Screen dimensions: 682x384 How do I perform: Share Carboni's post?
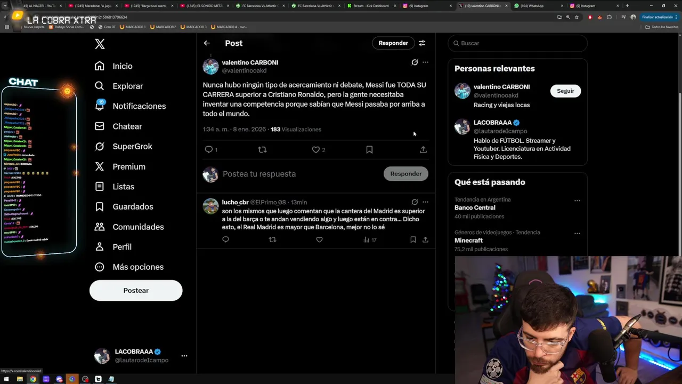pos(423,150)
